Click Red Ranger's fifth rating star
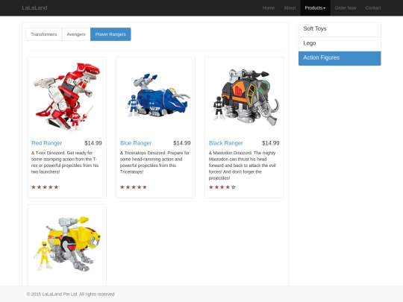Screen dimensions: 403x302 (56, 187)
